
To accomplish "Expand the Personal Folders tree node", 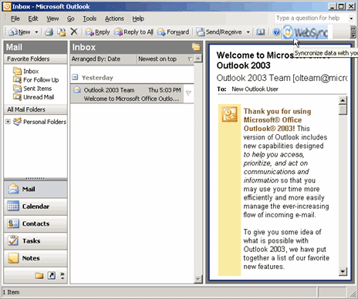I will click(x=8, y=122).
